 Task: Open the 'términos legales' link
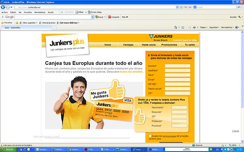coord(169,136)
